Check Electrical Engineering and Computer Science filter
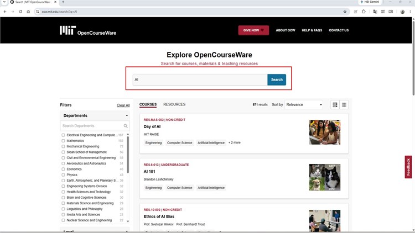This screenshot has height=233, width=415. pyautogui.click(x=63, y=135)
